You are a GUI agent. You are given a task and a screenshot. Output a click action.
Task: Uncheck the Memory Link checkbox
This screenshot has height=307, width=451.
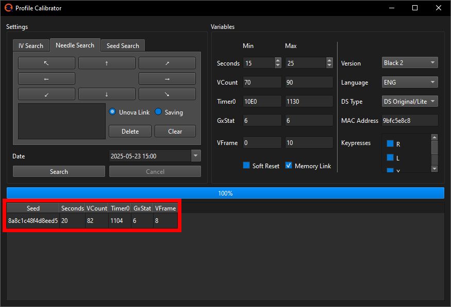point(289,166)
